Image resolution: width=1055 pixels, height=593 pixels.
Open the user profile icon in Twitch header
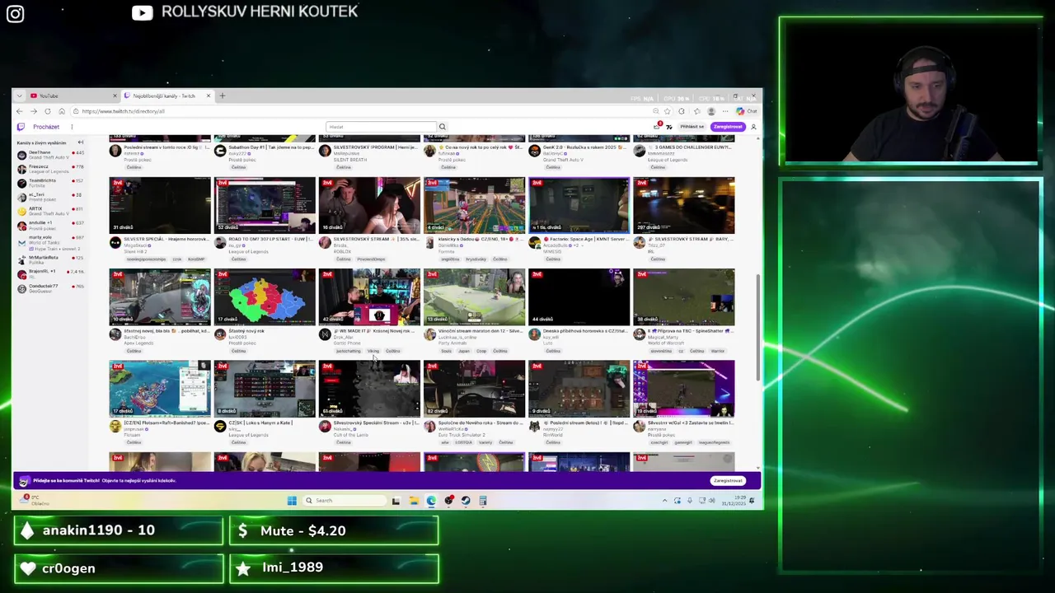tap(753, 127)
